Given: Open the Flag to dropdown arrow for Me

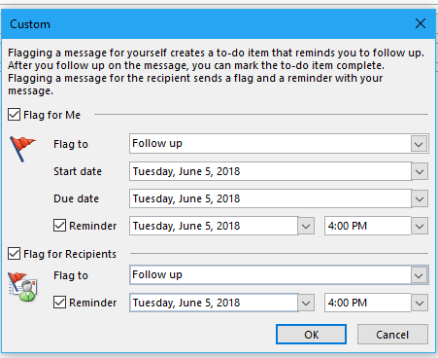Looking at the screenshot, I should pos(419,144).
